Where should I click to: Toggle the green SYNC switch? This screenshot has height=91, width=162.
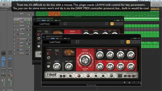coord(111,76)
